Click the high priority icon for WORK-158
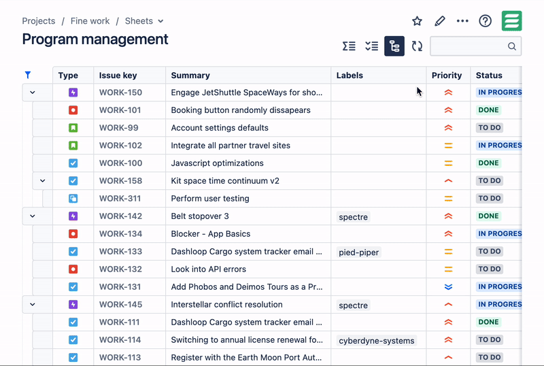 (x=448, y=180)
